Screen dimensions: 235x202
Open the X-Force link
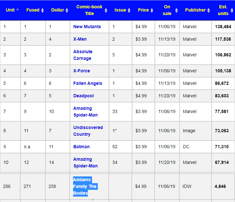[81, 71]
